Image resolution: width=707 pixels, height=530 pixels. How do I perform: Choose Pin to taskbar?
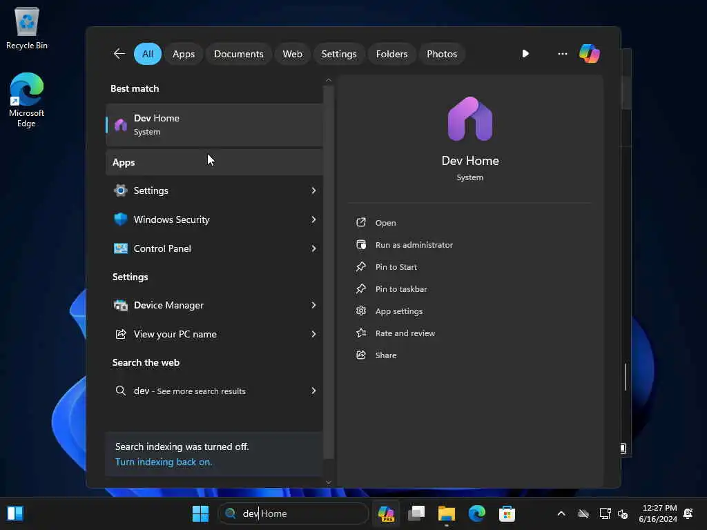(401, 289)
